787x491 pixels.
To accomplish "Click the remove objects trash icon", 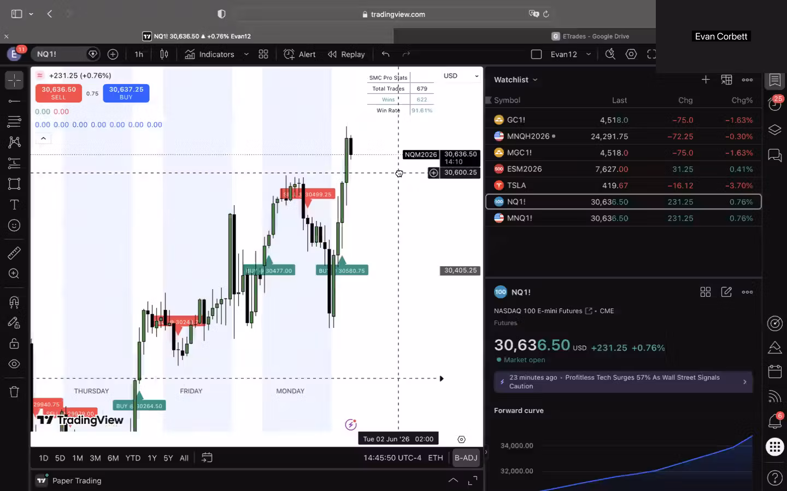I will [x=14, y=392].
